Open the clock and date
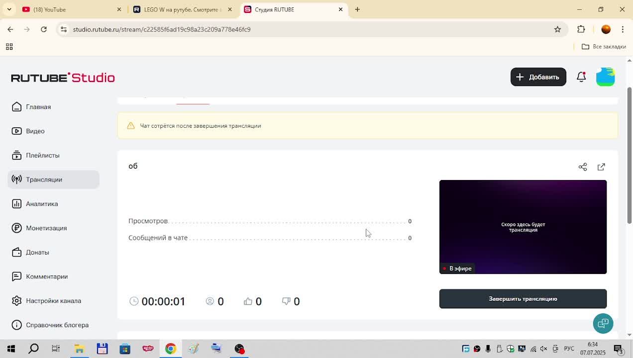 coord(593,349)
